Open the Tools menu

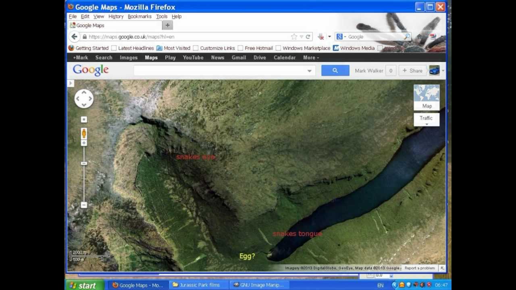pyautogui.click(x=162, y=17)
